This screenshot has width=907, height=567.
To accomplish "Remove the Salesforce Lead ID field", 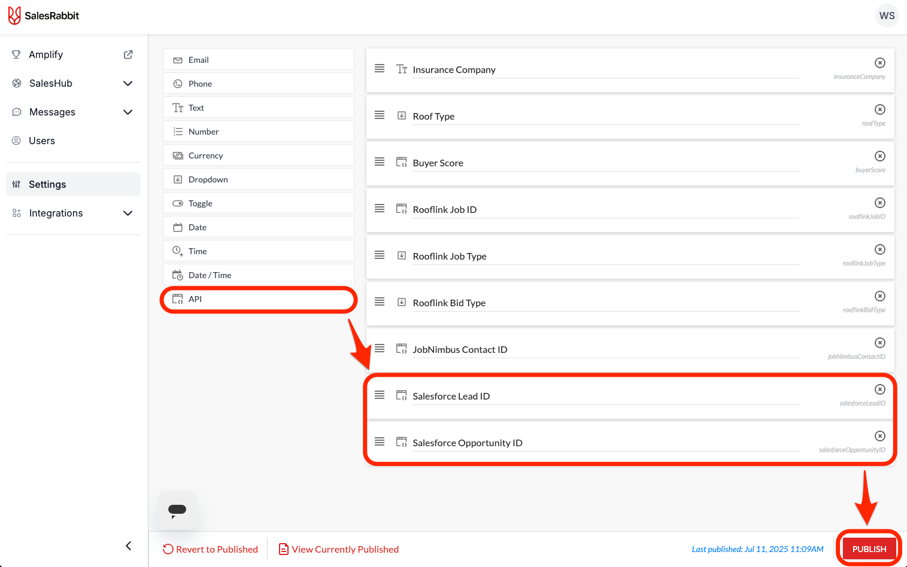I will pos(880,389).
